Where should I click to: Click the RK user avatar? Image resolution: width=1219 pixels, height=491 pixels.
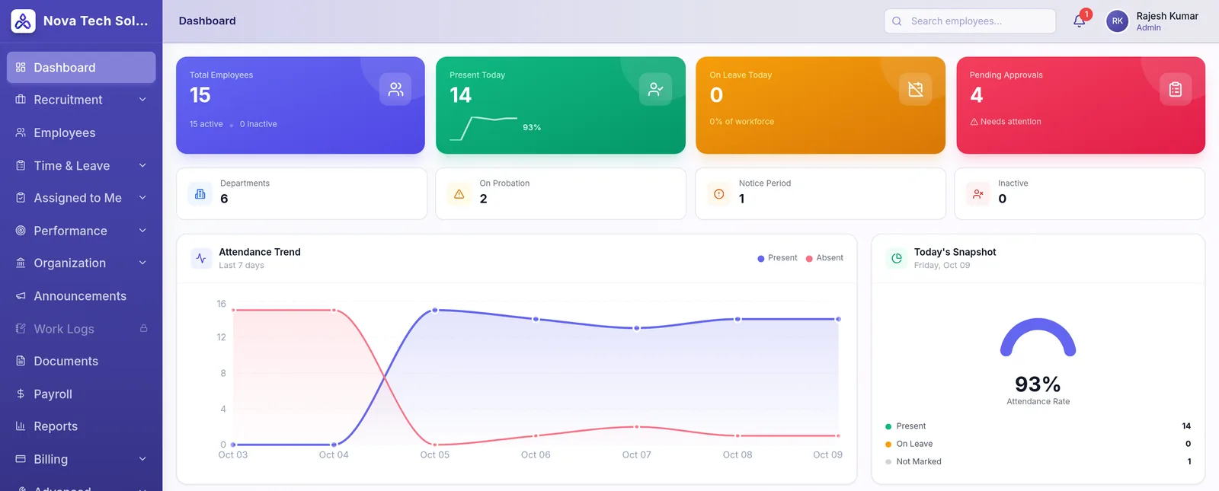[x=1117, y=21]
